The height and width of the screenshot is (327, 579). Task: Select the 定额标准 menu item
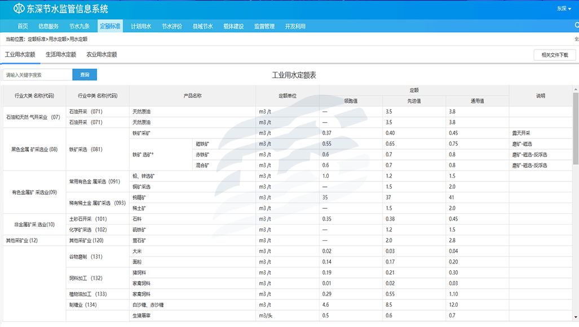[x=110, y=26]
